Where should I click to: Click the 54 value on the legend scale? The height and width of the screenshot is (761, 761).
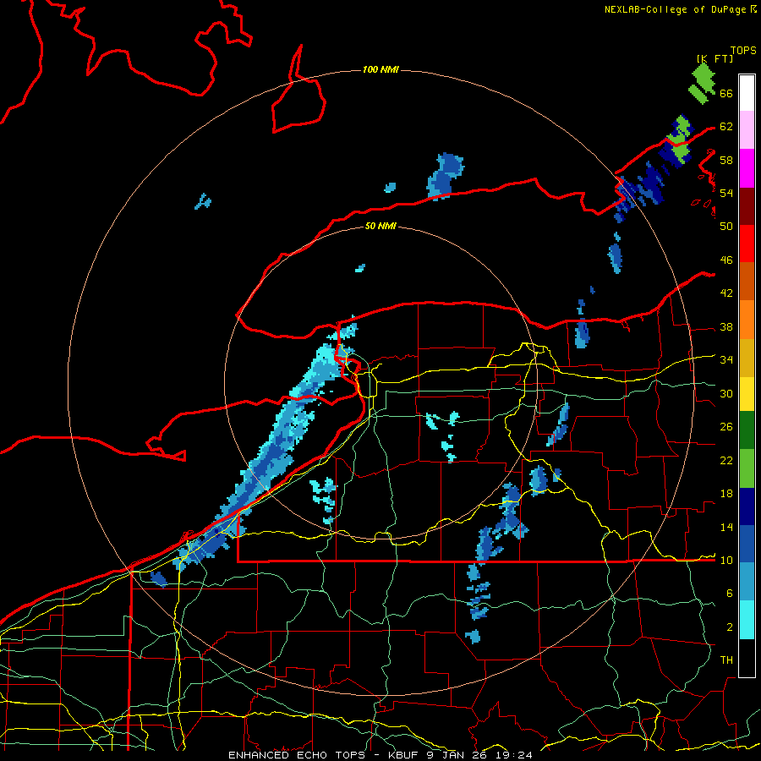click(726, 193)
